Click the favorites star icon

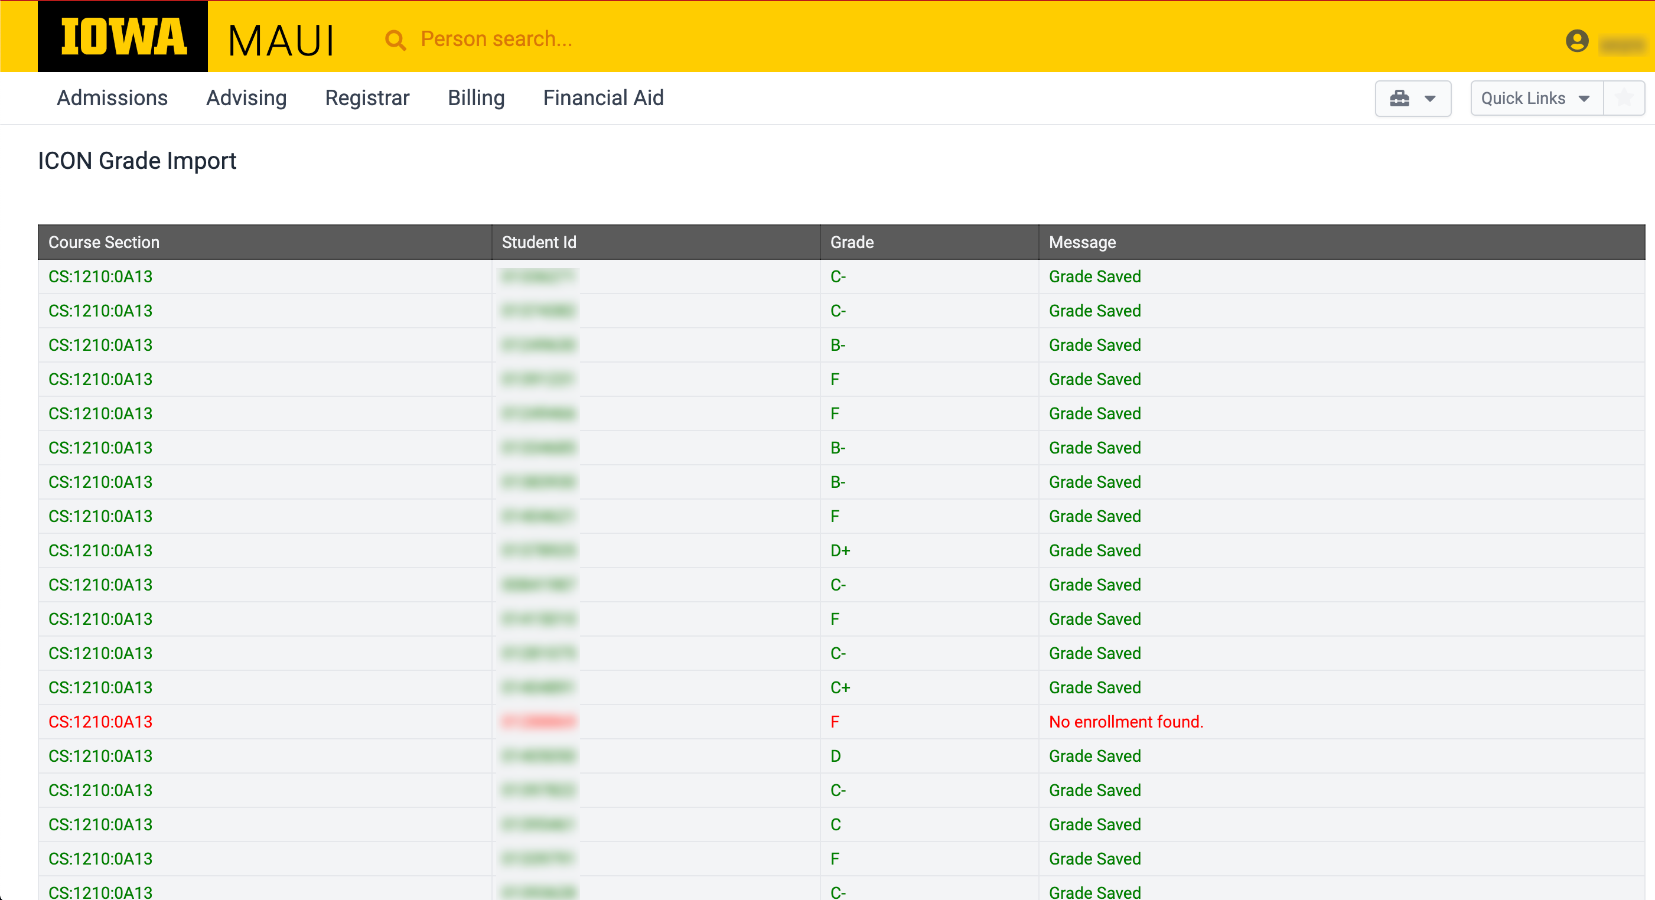(1624, 98)
